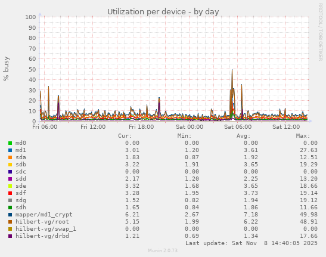Screen dimensions: 326x257
Task: Select the 'sda' legend label
Action: [21, 157]
